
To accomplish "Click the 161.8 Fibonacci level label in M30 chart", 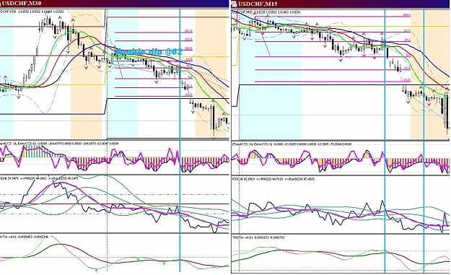I will [x=188, y=31].
